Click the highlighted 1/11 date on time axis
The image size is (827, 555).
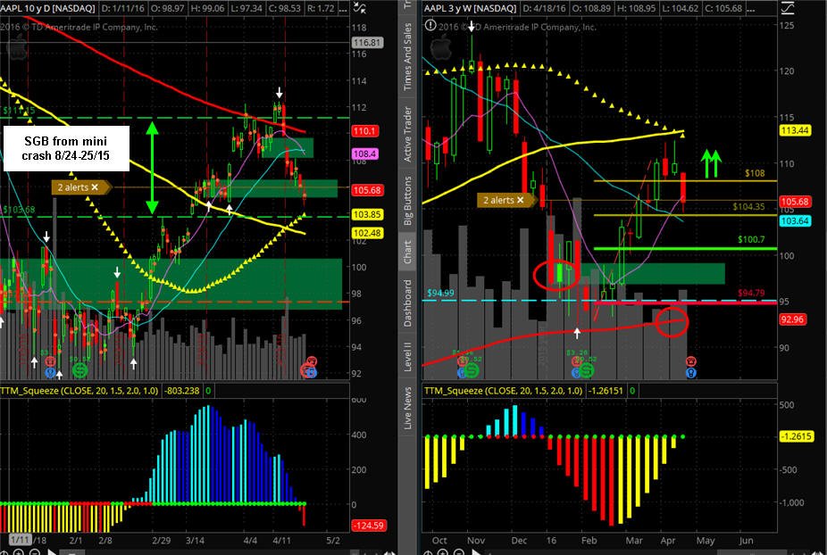(x=20, y=540)
